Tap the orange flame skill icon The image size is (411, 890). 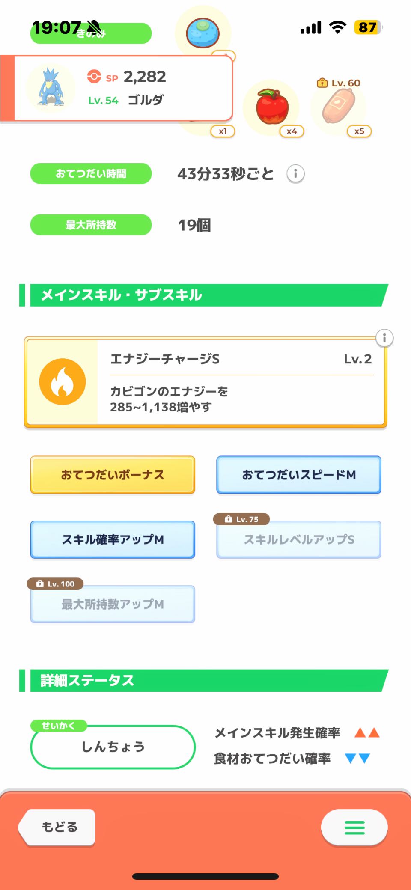[63, 381]
